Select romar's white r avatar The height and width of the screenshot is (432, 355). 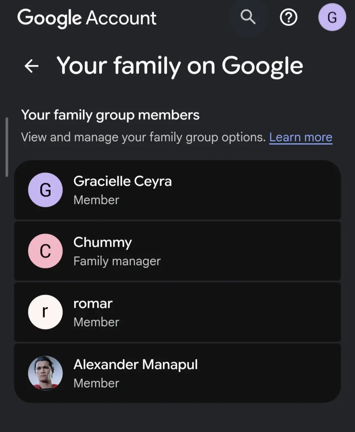click(x=45, y=312)
